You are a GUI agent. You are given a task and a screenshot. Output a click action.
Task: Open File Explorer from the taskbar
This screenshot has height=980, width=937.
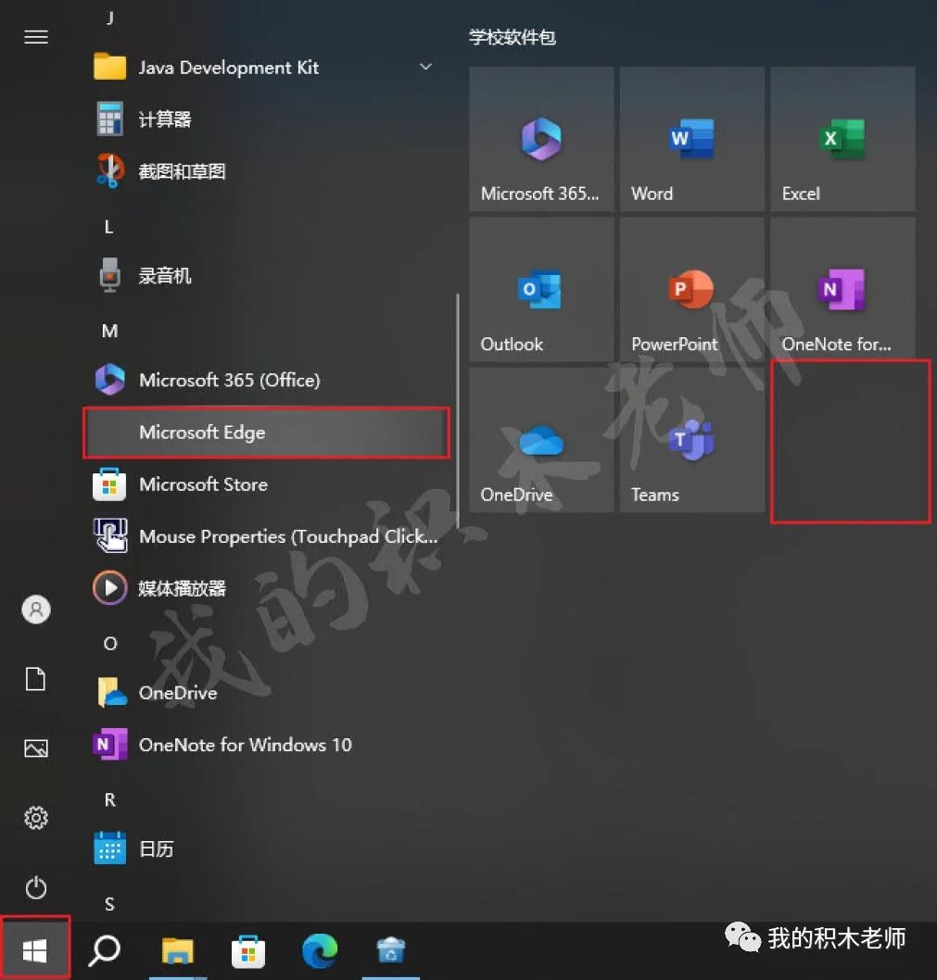click(178, 950)
